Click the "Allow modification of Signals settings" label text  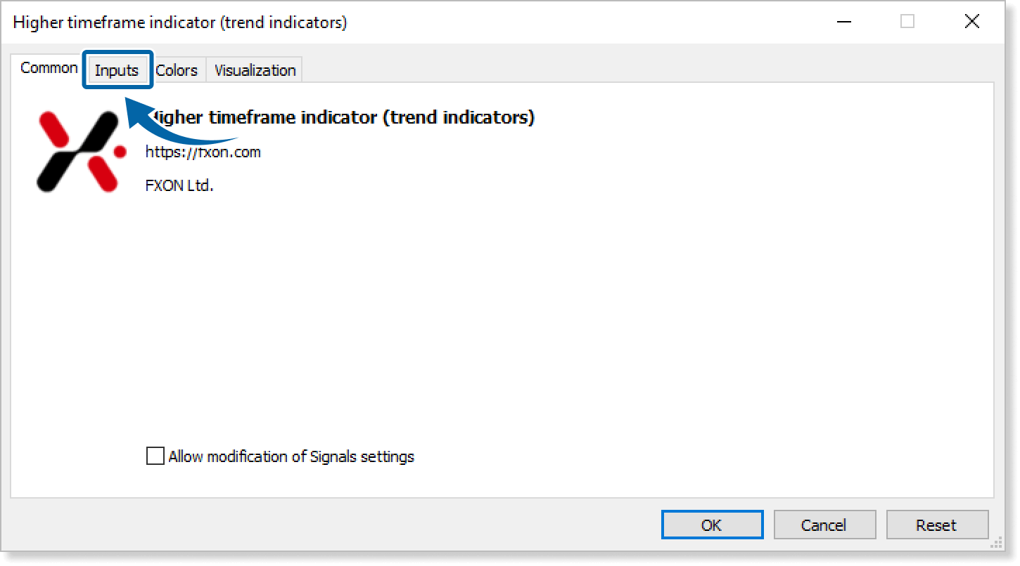point(291,456)
